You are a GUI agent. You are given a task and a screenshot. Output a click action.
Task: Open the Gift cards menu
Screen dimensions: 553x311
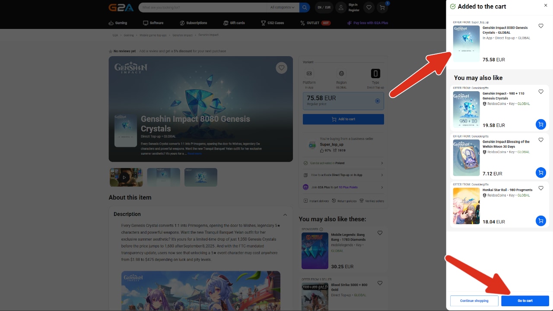pos(234,23)
